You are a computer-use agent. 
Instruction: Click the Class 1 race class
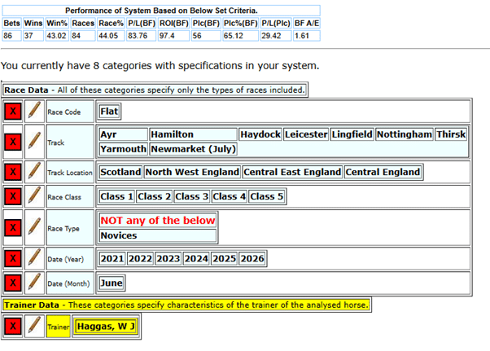pyautogui.click(x=116, y=196)
